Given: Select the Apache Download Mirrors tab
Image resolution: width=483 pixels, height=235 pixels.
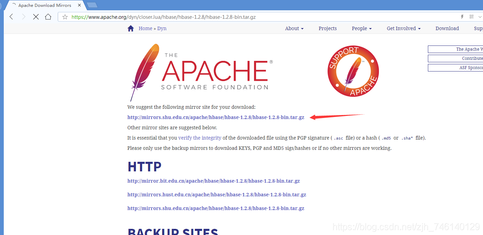Looking at the screenshot, I should point(45,5).
